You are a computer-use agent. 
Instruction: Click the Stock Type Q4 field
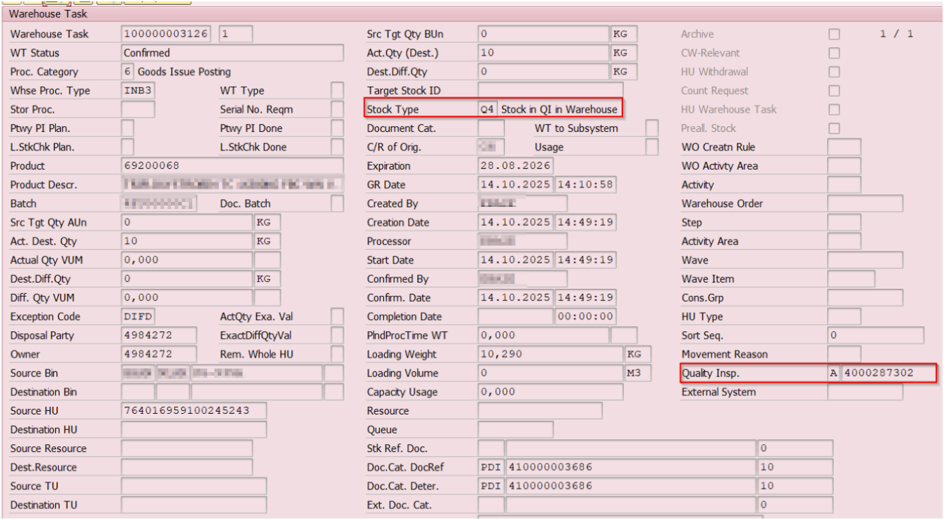(487, 109)
